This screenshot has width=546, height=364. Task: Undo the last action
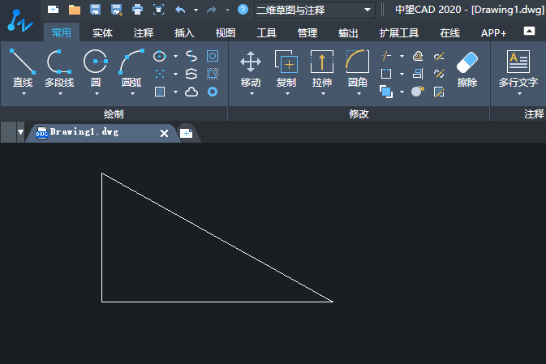tap(180, 10)
